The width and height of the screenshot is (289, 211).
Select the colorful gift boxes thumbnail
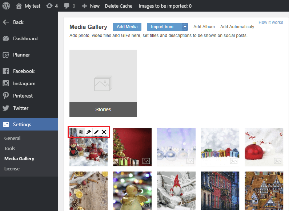tap(220, 147)
